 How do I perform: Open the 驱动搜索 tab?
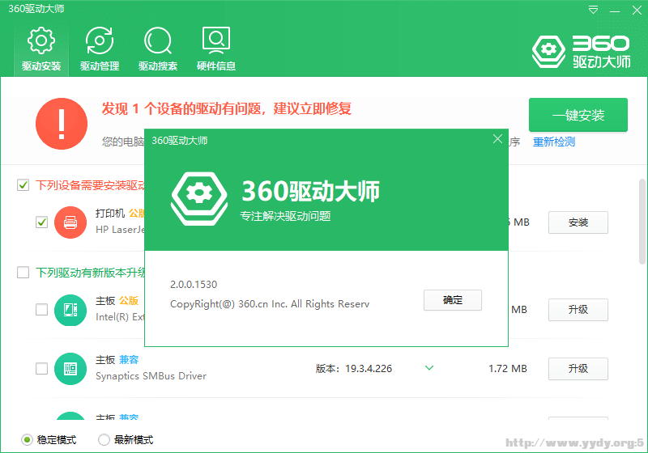[158, 49]
